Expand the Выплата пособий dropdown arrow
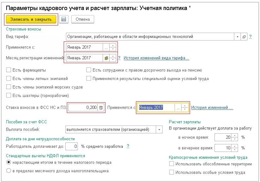 coord(159,130)
